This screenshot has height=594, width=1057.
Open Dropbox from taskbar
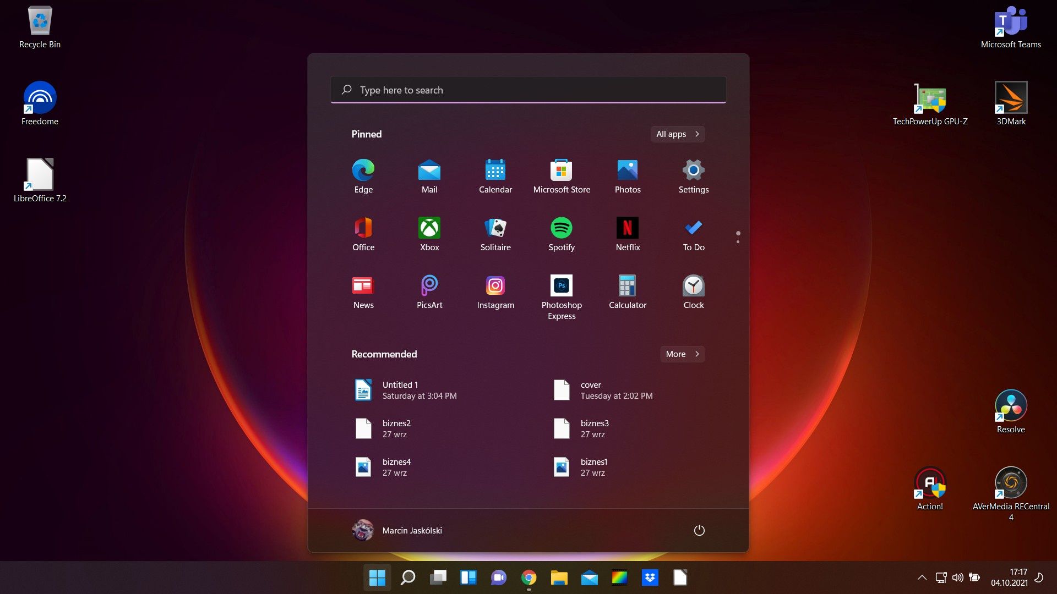click(650, 577)
